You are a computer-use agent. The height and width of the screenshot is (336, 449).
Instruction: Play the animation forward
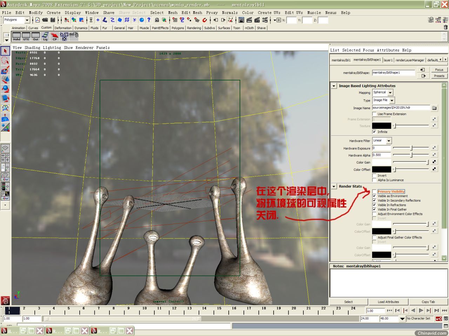tap(421, 310)
